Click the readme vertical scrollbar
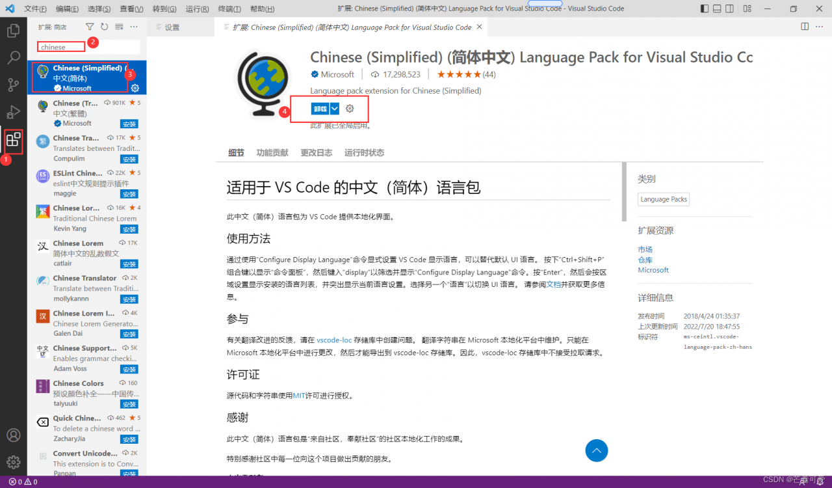 coord(624,191)
